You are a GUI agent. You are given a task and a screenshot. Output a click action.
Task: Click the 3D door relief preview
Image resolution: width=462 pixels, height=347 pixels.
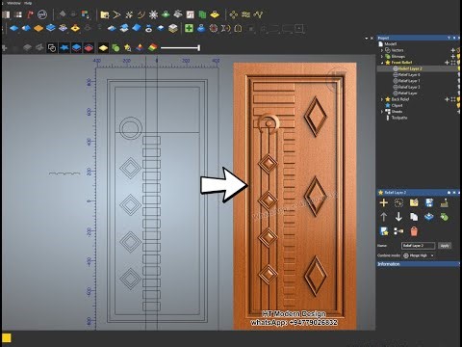pyautogui.click(x=295, y=196)
